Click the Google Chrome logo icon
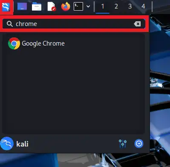 pos(14,43)
